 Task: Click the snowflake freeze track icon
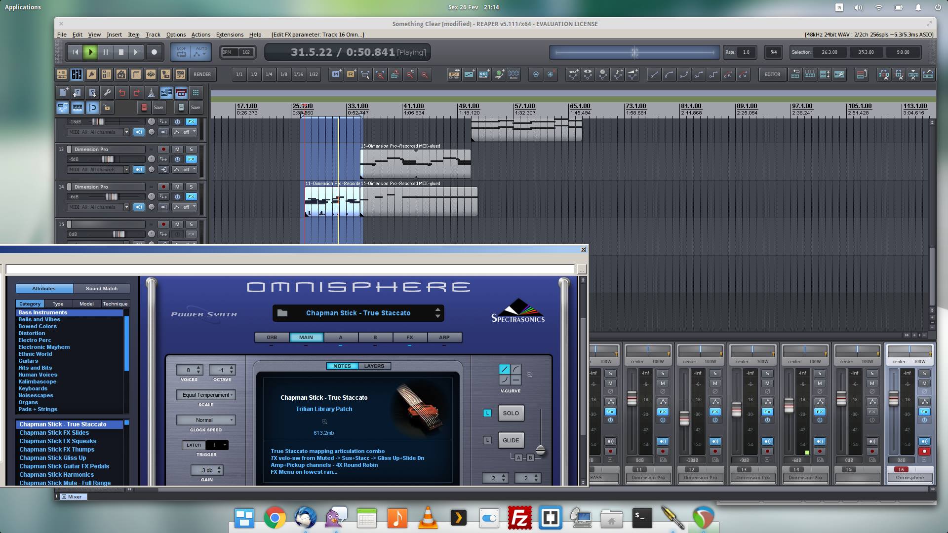536,75
